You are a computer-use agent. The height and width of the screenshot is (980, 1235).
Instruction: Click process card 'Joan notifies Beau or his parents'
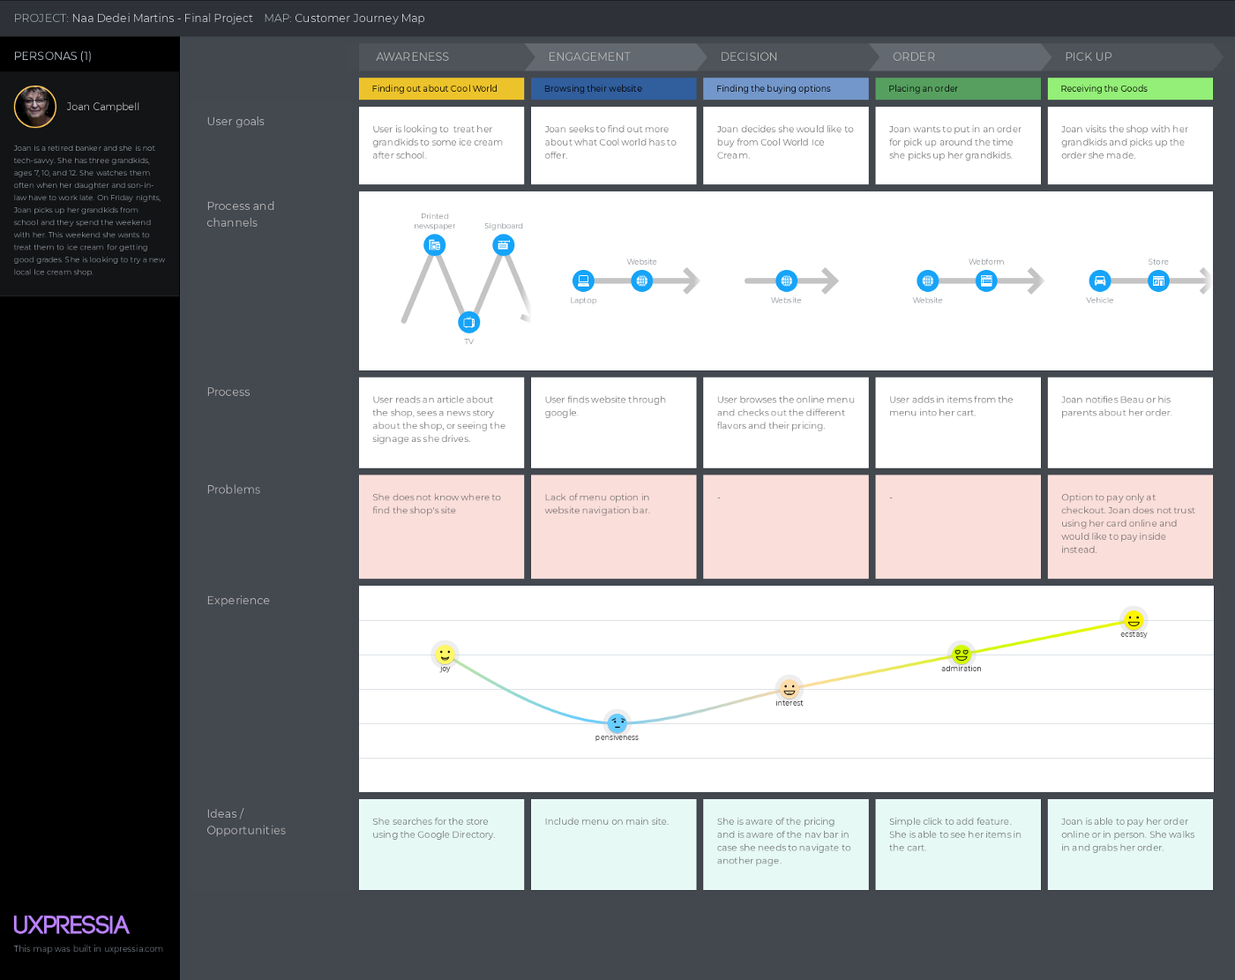[1130, 423]
